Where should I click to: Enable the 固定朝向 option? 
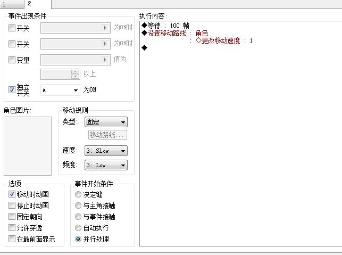12,217
